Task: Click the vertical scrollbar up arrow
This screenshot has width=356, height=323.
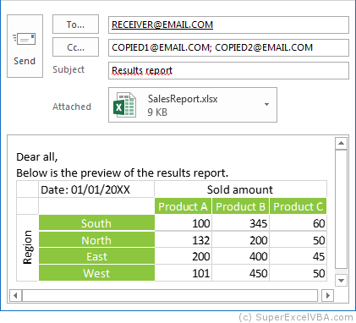Action: 341,144
